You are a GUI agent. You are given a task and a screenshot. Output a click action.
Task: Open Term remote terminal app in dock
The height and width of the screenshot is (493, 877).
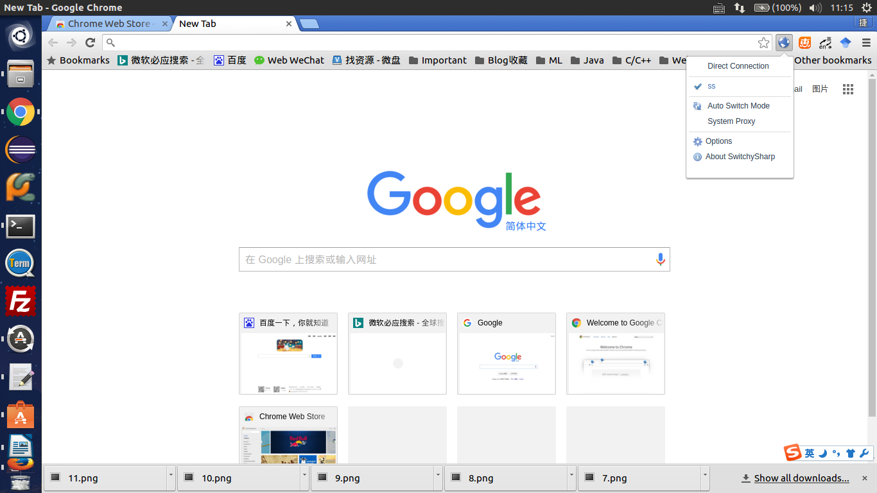tap(21, 263)
